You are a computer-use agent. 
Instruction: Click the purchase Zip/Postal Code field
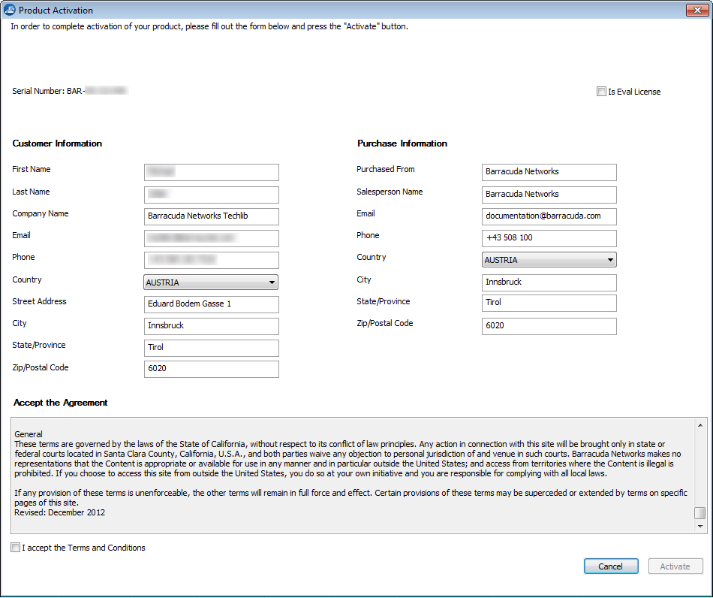(x=549, y=326)
